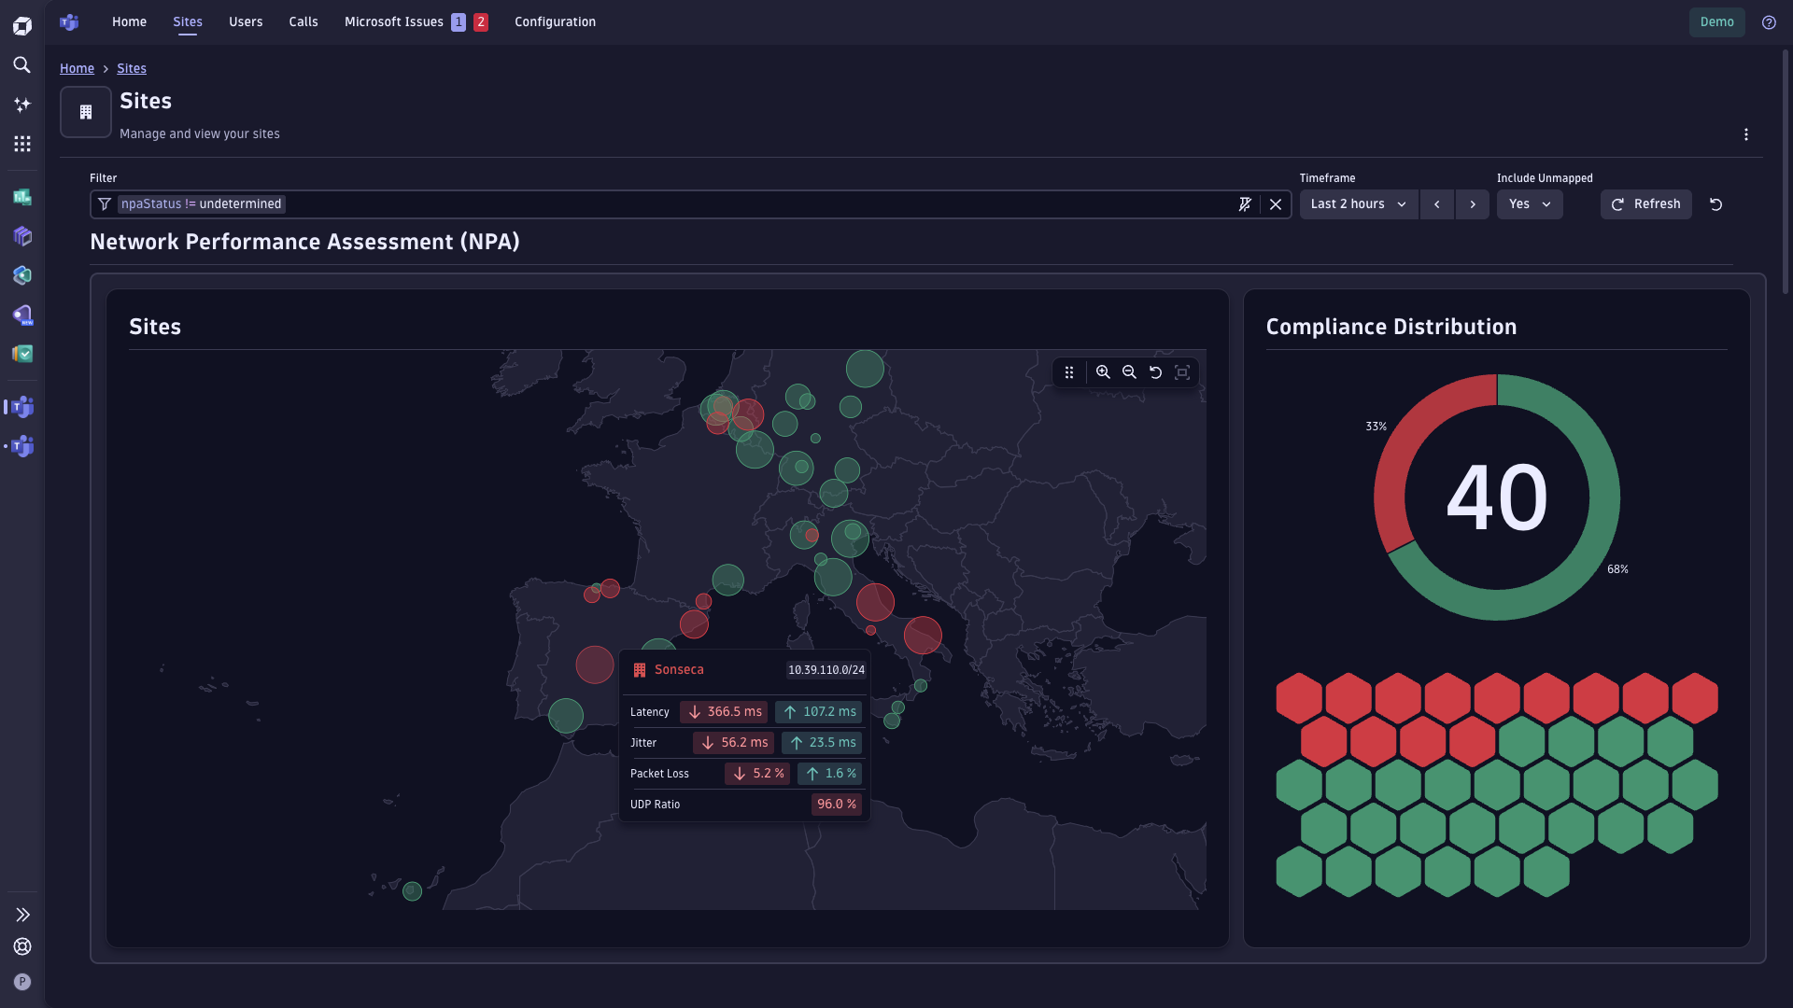Image resolution: width=1793 pixels, height=1008 pixels.
Task: Switch to the Users tab
Action: (x=245, y=21)
